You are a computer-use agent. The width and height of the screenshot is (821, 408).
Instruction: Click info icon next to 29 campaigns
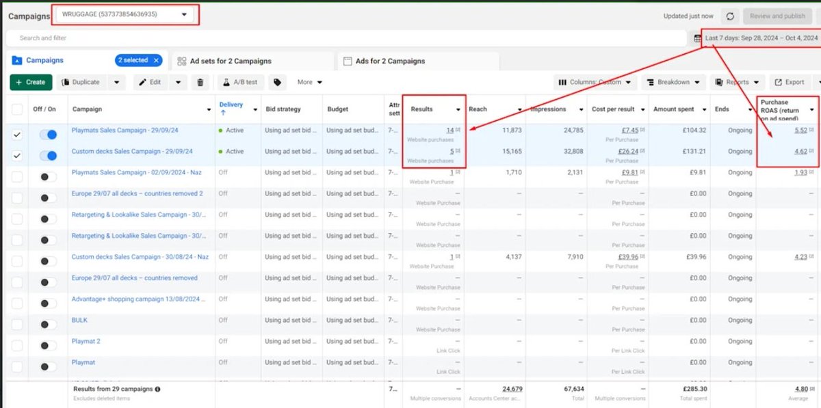[x=158, y=389]
